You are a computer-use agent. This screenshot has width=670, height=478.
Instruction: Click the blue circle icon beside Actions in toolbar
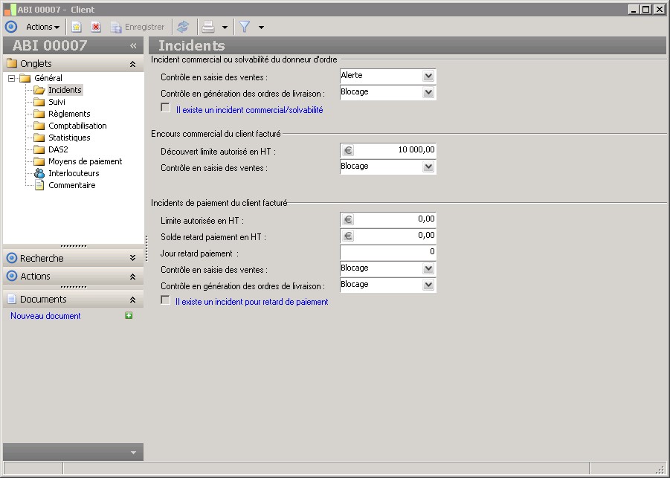[11, 27]
